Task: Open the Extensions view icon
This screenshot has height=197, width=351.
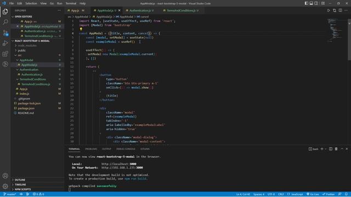Action: (x=5, y=54)
